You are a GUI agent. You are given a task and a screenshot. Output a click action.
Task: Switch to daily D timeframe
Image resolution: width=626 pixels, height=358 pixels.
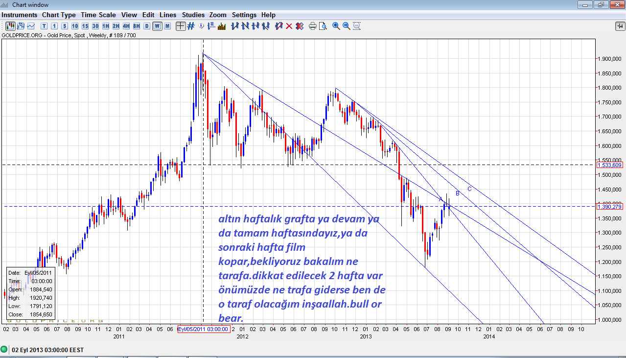tap(147, 26)
